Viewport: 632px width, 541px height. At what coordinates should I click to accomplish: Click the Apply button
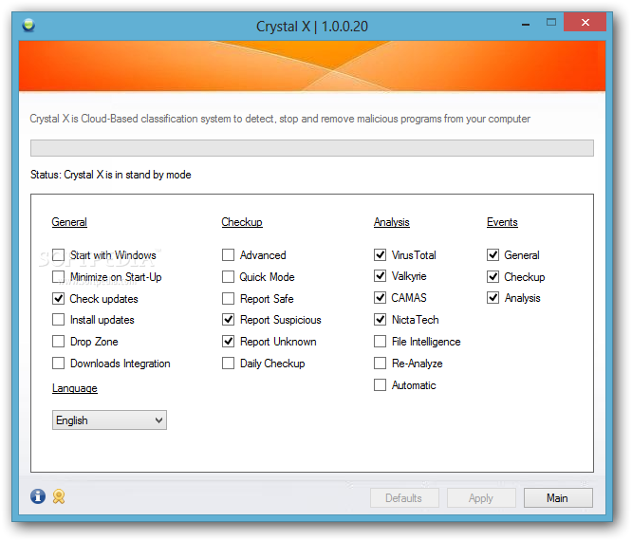(481, 498)
